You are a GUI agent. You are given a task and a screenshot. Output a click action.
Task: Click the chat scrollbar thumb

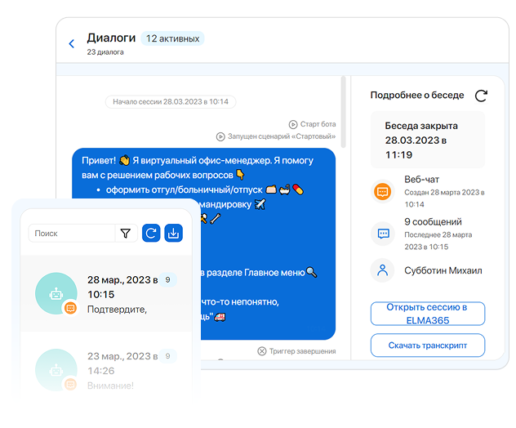(343, 112)
